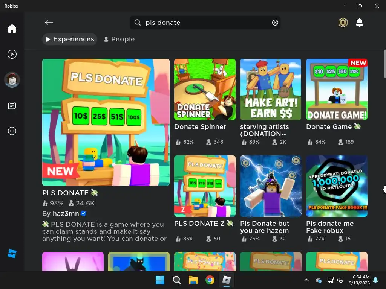Click the 84% rating under Donate Game

pyautogui.click(x=317, y=142)
